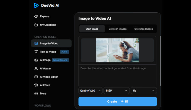Expand the Quality V2.0 dropdown

point(90,90)
